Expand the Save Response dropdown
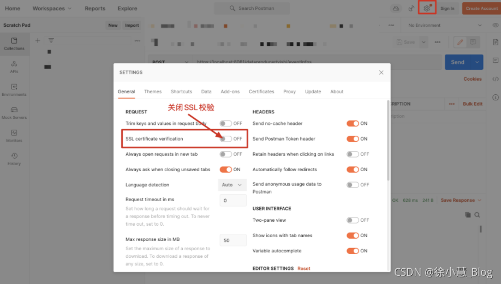 pos(461,200)
